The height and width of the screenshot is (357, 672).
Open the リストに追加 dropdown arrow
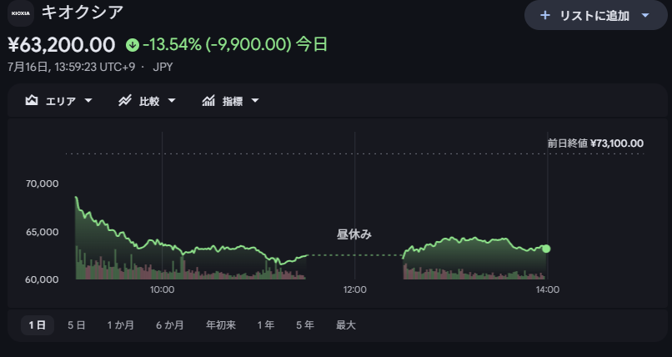click(645, 15)
